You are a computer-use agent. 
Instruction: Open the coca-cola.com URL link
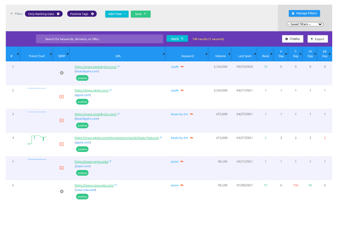click(94, 185)
